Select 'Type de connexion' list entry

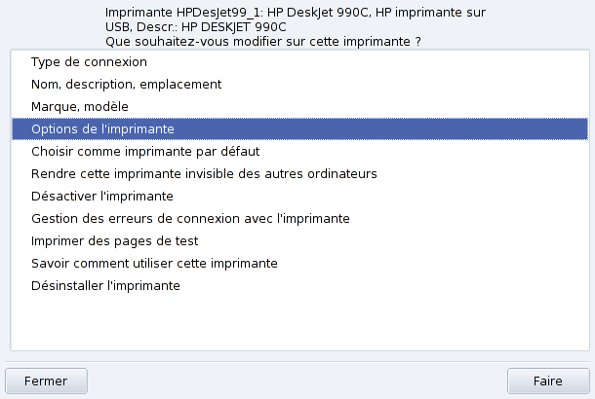(89, 62)
